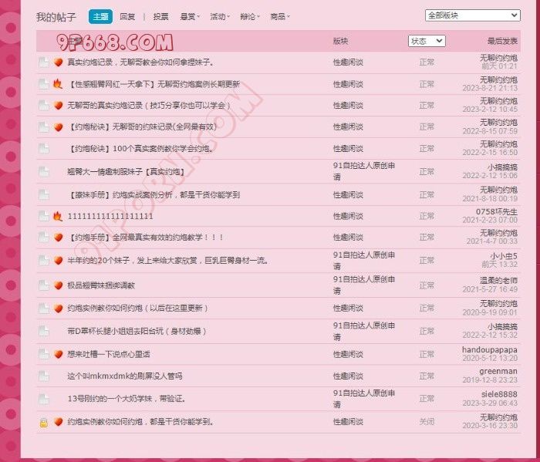Click the thread icon in greenman's row
Viewport: 540px width, 462px height.
44,376
